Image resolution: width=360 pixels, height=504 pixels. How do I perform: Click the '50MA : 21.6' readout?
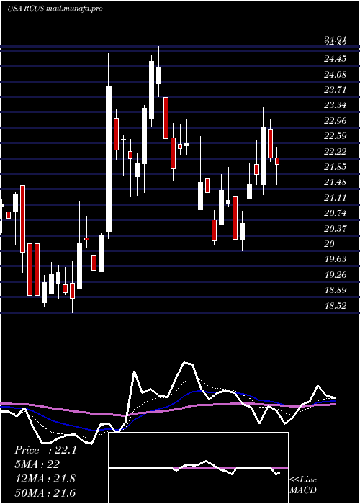(45, 492)
